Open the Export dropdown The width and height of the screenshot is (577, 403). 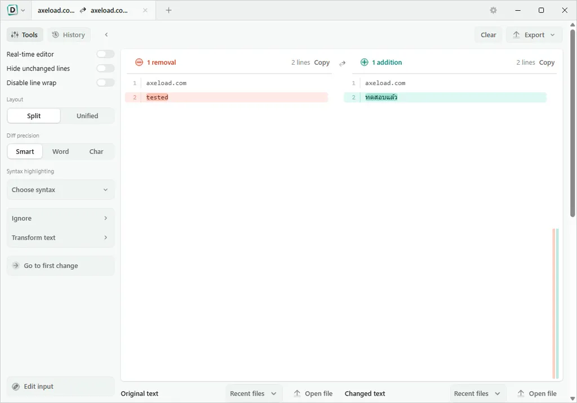tap(534, 34)
